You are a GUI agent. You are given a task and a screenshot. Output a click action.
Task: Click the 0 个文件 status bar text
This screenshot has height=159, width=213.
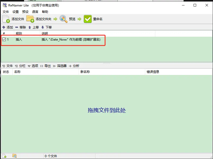[x=51, y=156]
